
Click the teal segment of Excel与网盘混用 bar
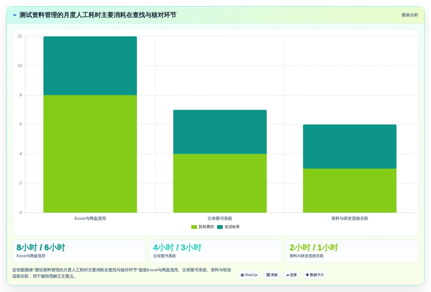coord(90,66)
